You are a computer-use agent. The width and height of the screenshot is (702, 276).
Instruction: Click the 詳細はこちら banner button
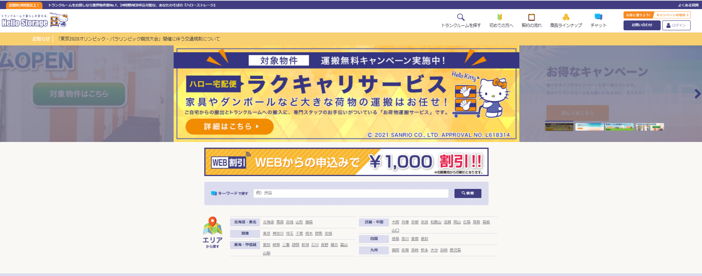(x=229, y=126)
